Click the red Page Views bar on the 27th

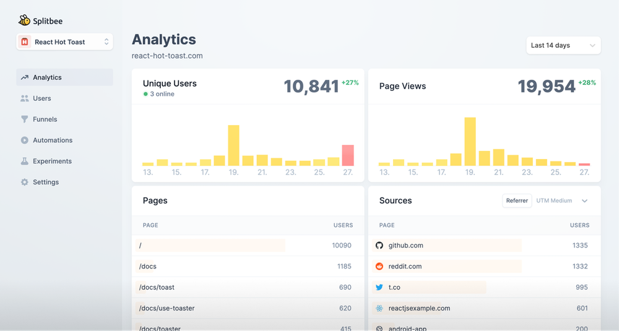click(584, 164)
